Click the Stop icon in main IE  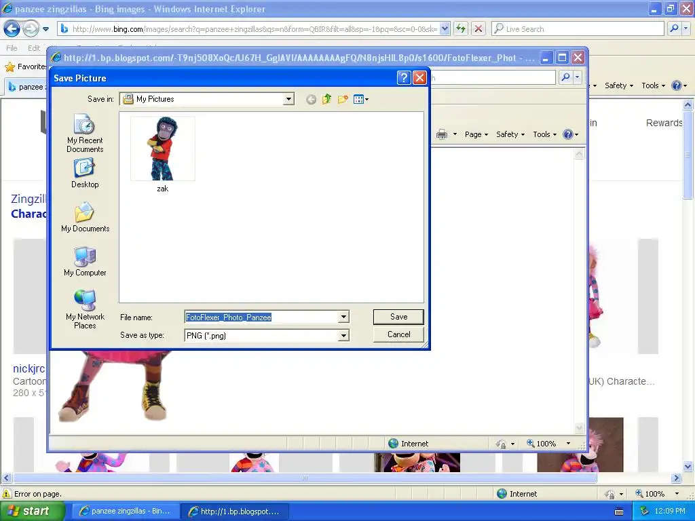coord(478,28)
